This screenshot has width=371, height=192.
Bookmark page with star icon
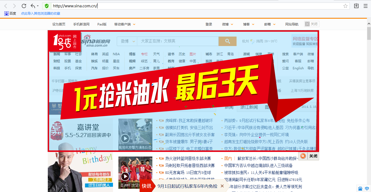[345, 6]
